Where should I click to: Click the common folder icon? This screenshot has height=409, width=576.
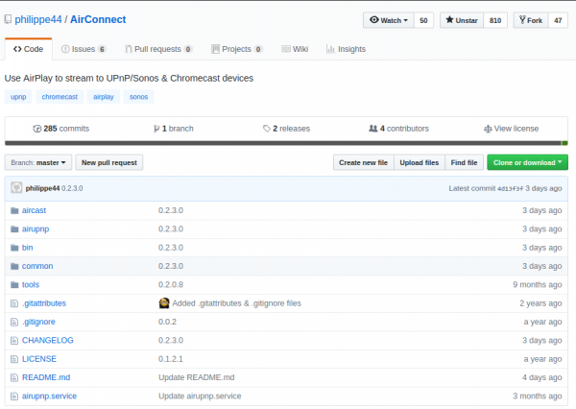click(x=14, y=266)
